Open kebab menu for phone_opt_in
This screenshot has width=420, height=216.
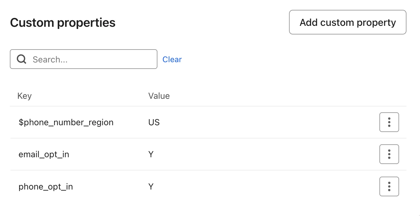(389, 186)
